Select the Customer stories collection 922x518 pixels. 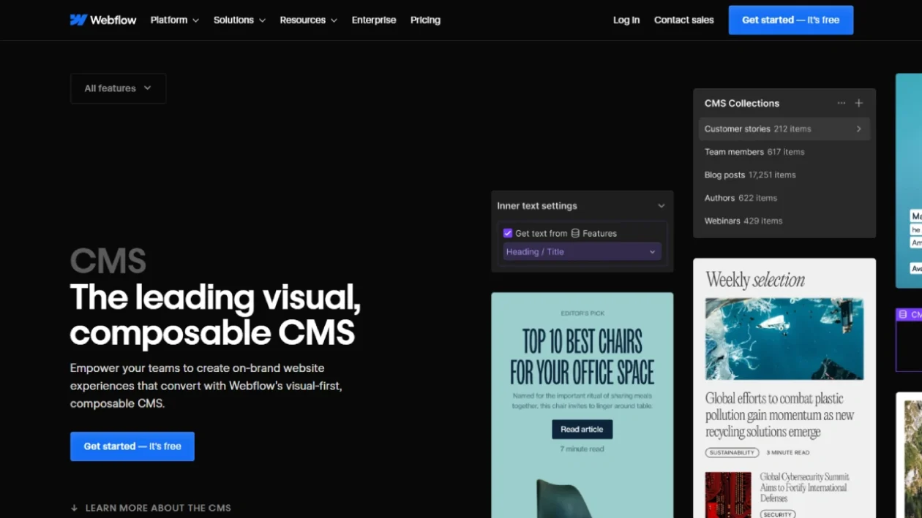tap(784, 129)
